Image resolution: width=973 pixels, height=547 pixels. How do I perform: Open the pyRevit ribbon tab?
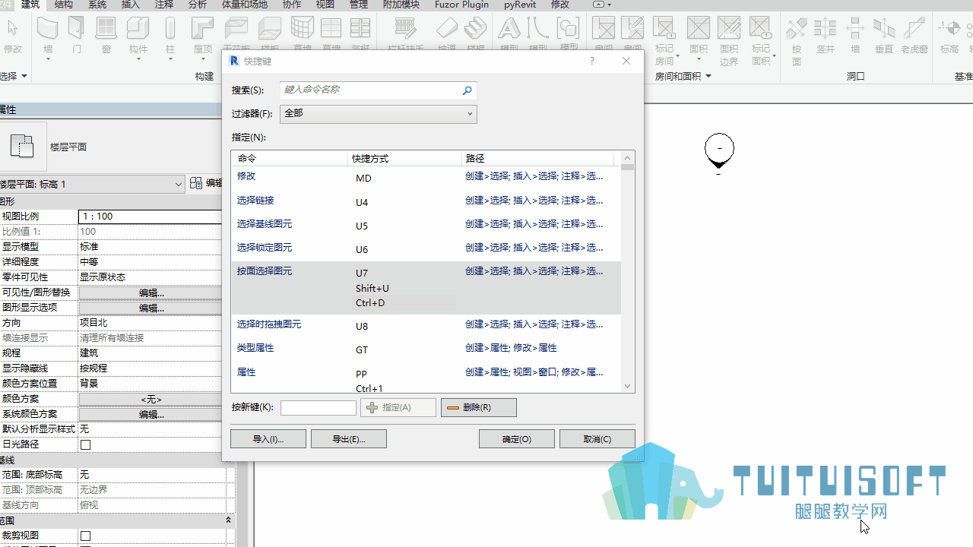[x=520, y=5]
